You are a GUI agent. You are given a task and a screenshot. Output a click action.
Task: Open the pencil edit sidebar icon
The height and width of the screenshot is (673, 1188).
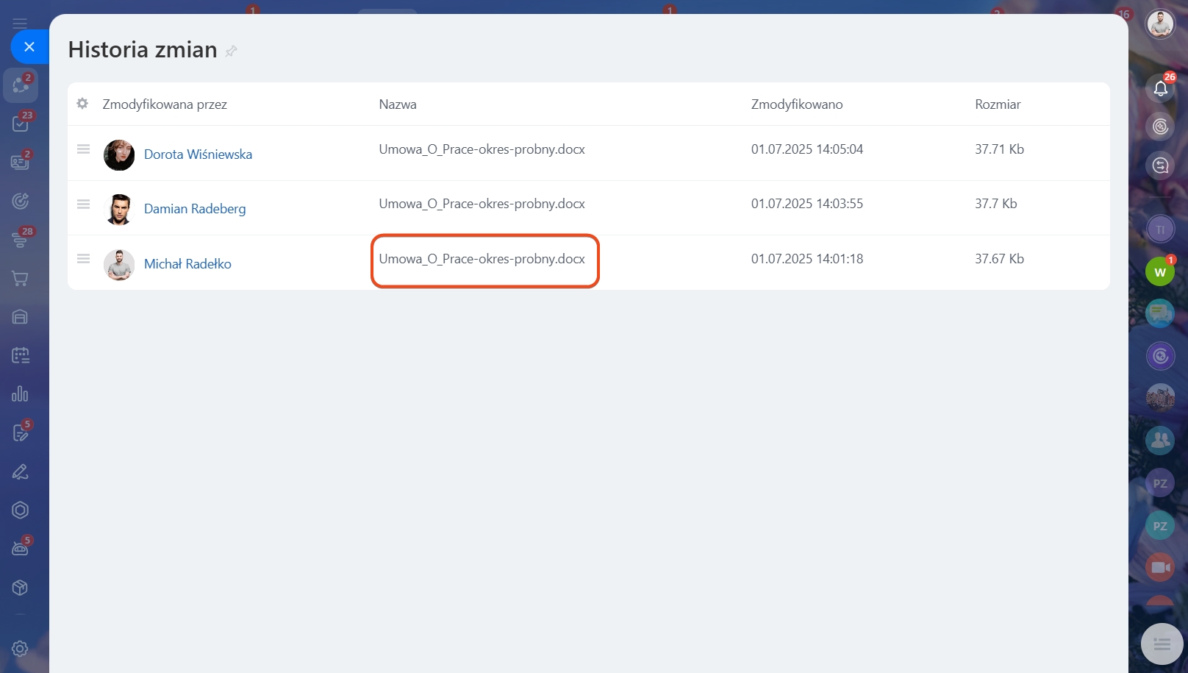click(21, 471)
